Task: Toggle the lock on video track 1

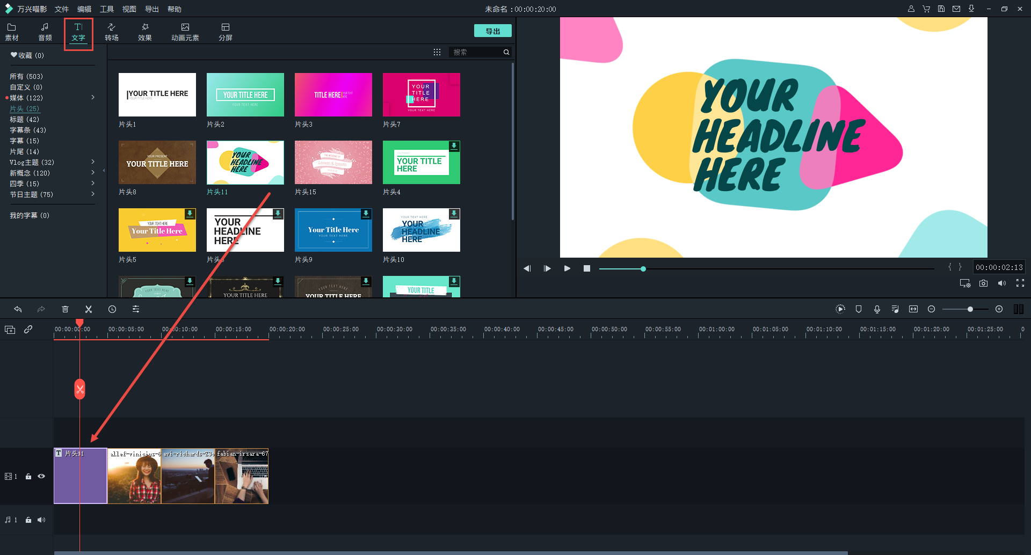Action: [x=28, y=477]
